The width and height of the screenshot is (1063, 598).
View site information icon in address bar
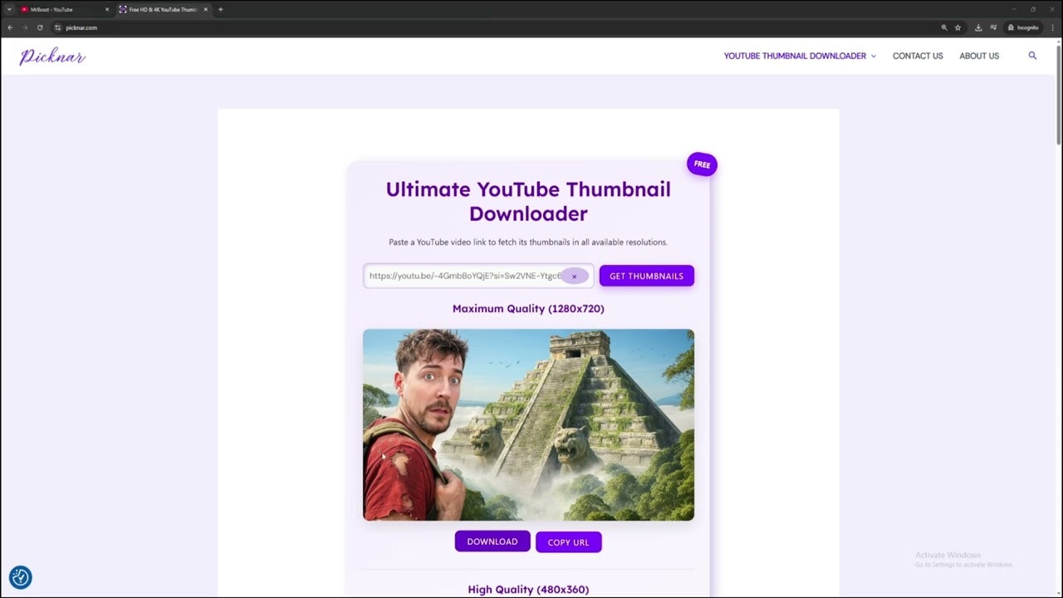click(x=58, y=27)
